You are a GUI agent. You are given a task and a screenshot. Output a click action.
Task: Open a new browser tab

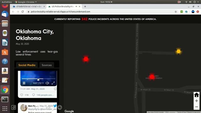(x=85, y=6)
